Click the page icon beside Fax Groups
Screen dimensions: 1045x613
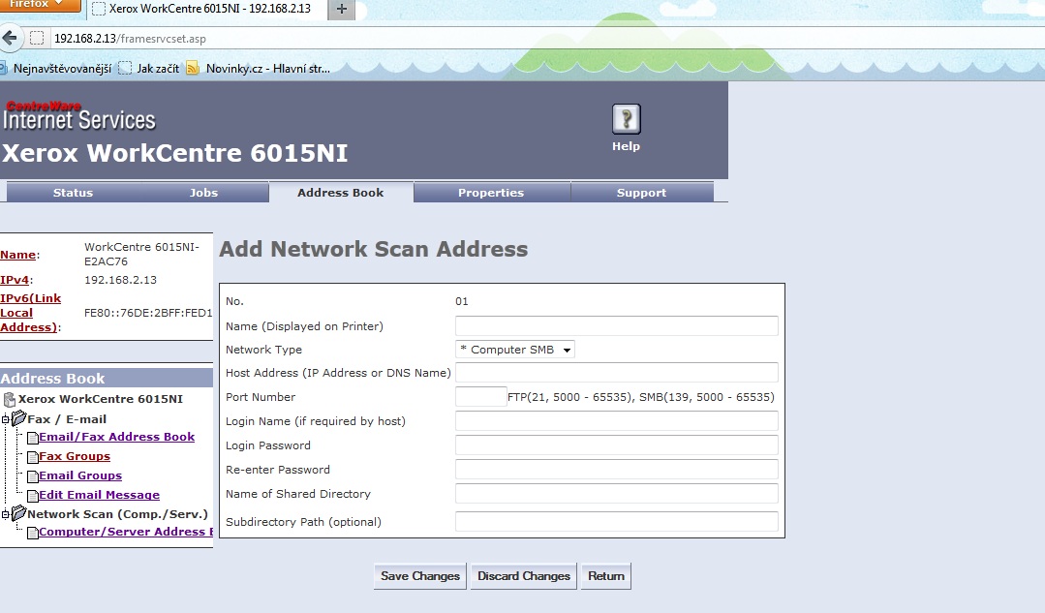tap(32, 457)
